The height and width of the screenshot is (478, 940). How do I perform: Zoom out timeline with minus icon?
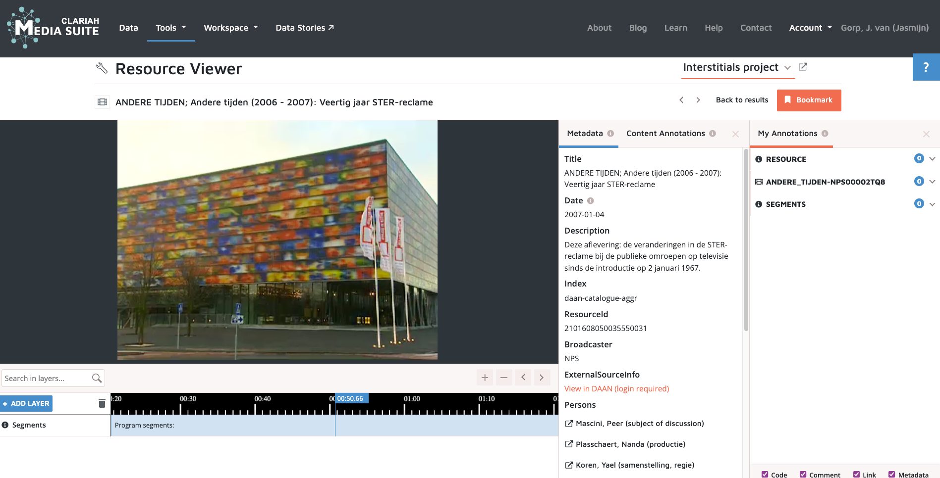(503, 378)
